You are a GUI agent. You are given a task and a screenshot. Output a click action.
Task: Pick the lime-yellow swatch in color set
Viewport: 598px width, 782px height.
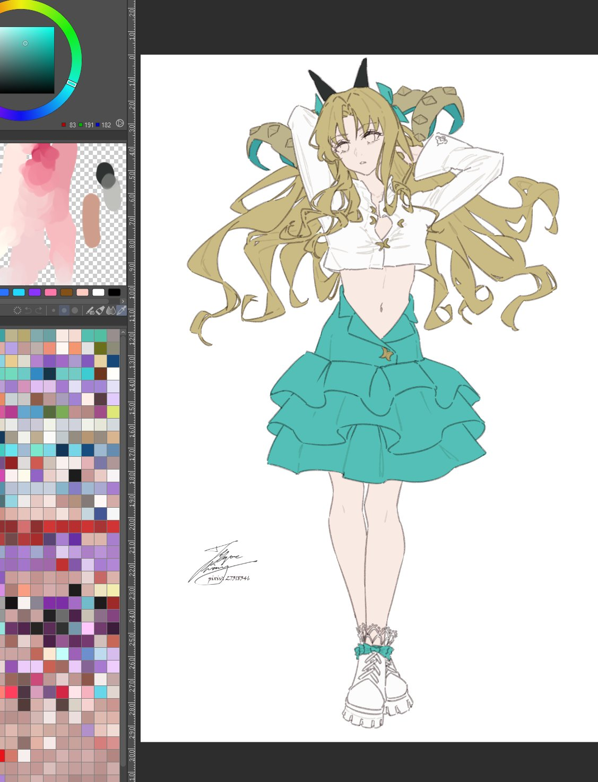pos(113,412)
